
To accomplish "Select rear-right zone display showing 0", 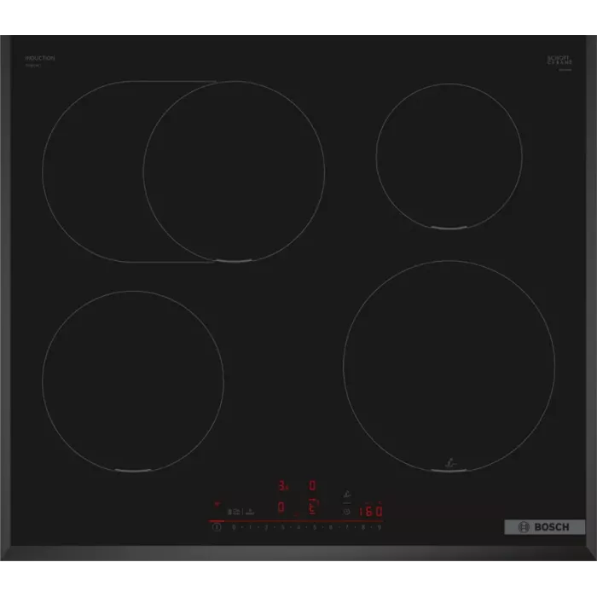I will pyautogui.click(x=312, y=485).
